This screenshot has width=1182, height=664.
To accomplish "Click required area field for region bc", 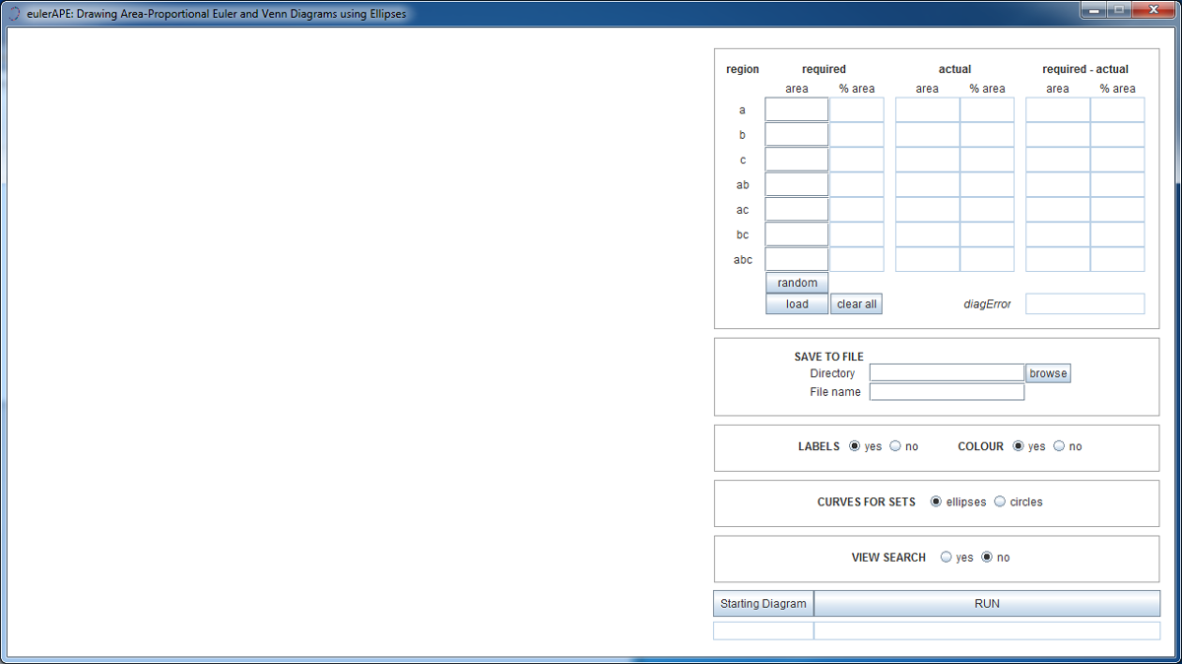I will click(x=796, y=234).
